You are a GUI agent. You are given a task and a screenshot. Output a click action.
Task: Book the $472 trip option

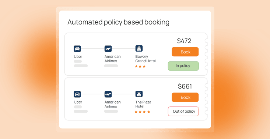185,52
